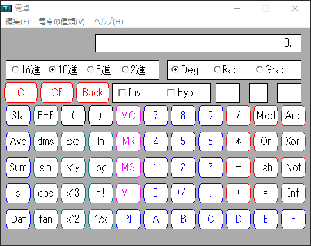This screenshot has height=246, width=311.
Task: Click the digit 5 key
Action: 183,141
